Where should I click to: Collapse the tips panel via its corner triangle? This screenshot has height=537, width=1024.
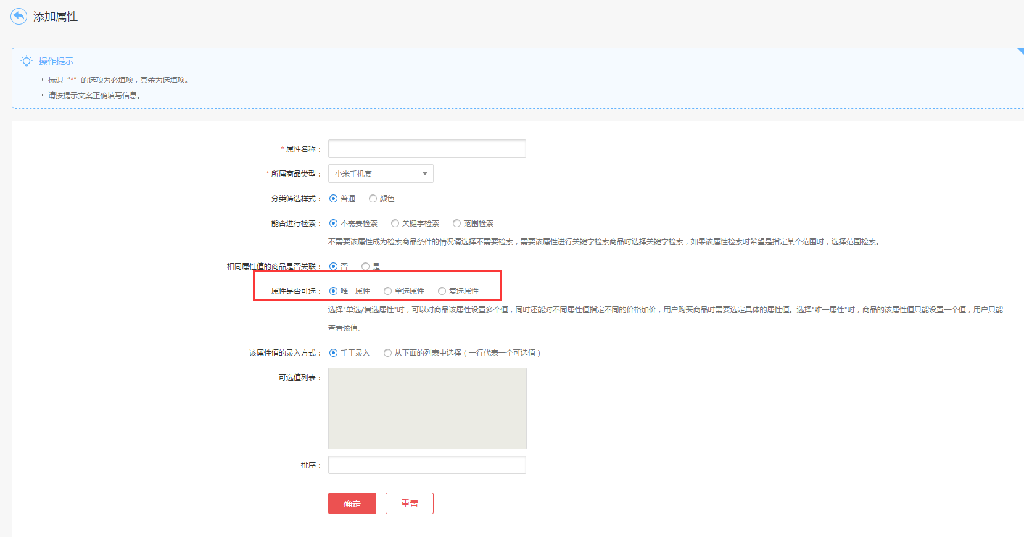click(1020, 51)
